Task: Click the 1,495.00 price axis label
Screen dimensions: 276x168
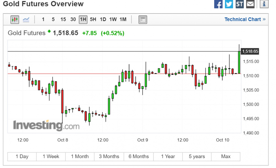Action: [251, 119]
